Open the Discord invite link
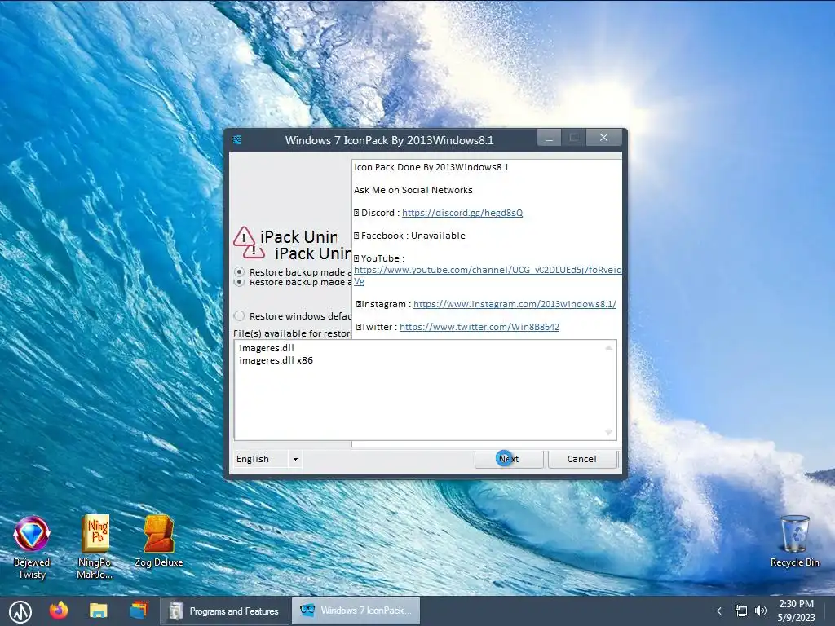This screenshot has height=626, width=835. 462,213
